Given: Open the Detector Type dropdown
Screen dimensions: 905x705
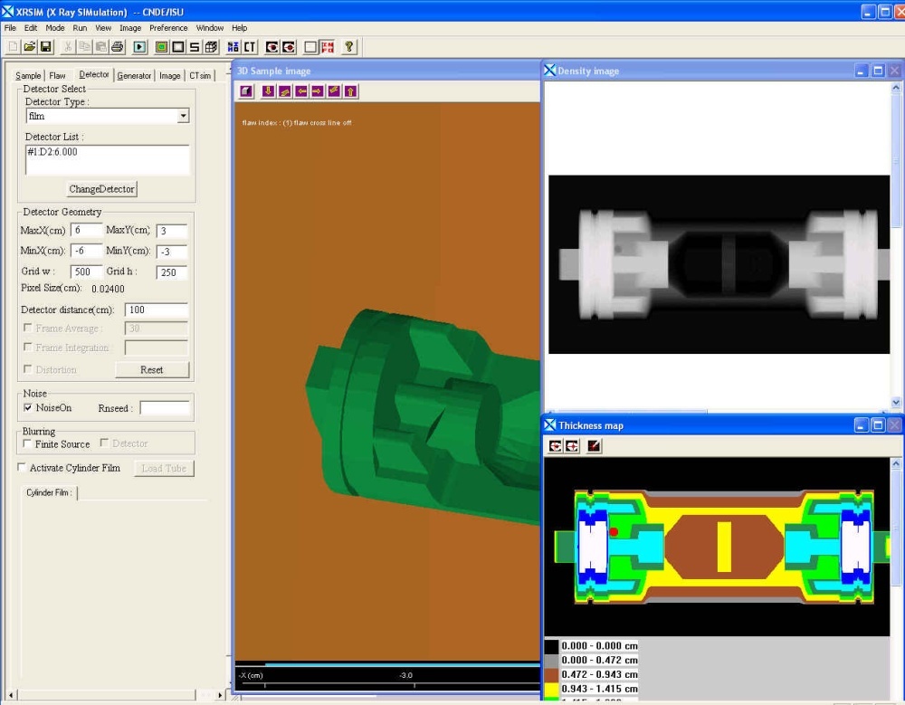Looking at the screenshot, I should pyautogui.click(x=184, y=116).
